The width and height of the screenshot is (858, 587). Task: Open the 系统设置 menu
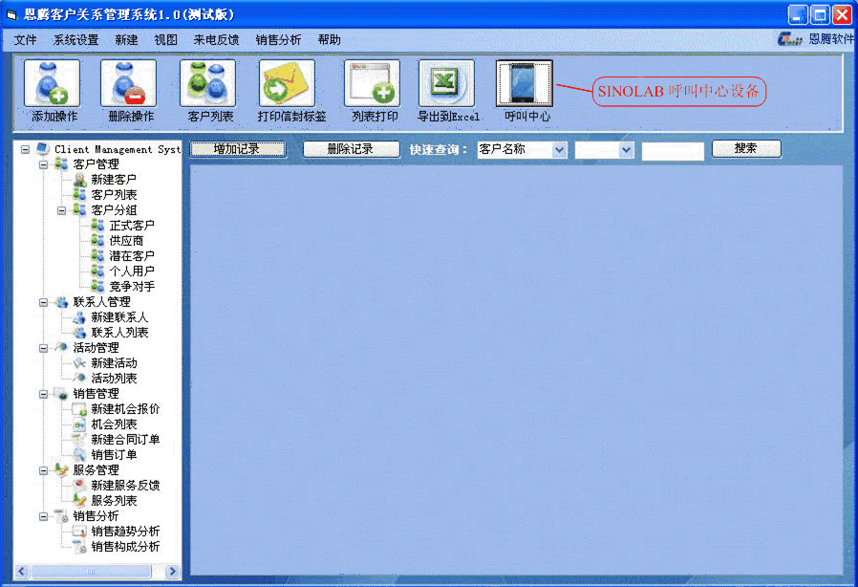point(76,40)
